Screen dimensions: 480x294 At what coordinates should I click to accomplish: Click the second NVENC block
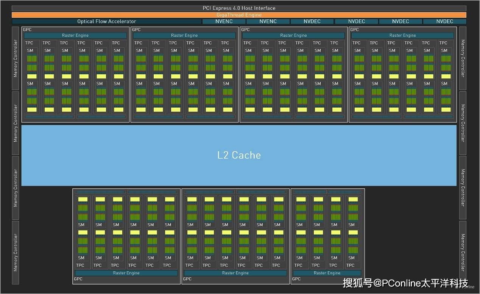coord(268,22)
